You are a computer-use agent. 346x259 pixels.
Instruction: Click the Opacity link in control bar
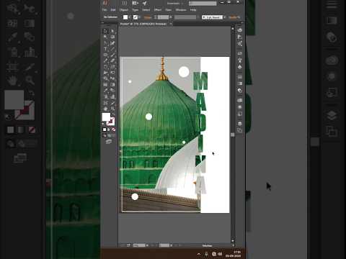234,17
